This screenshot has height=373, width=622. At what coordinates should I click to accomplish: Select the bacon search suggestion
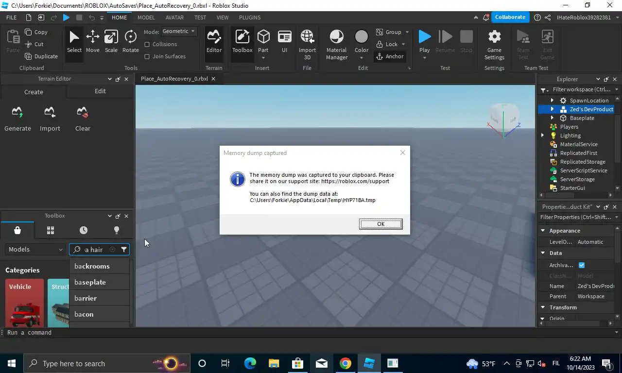pyautogui.click(x=99, y=314)
